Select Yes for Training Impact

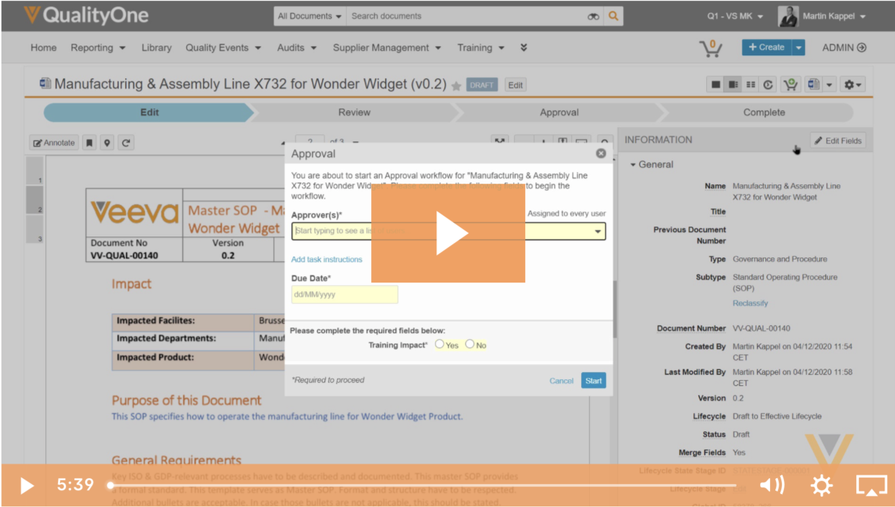pyautogui.click(x=440, y=344)
